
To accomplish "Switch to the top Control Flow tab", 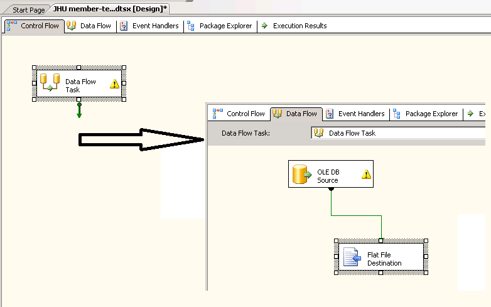I will coord(35,26).
